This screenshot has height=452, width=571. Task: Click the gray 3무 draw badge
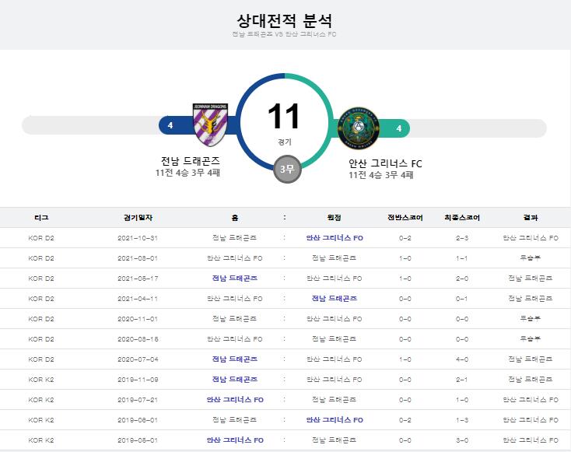click(x=287, y=169)
